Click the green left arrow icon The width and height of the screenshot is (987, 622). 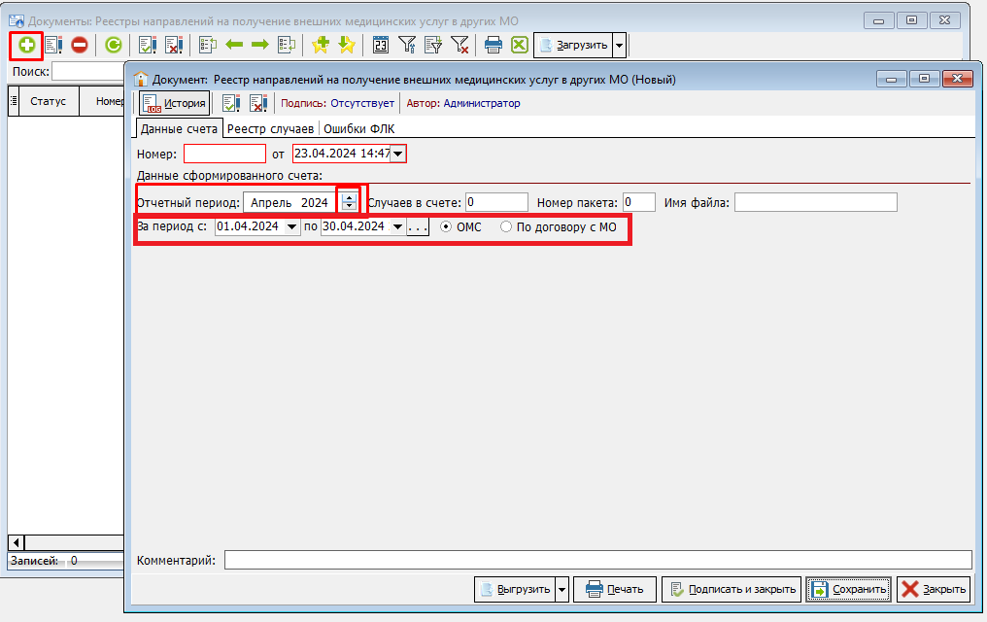click(234, 45)
